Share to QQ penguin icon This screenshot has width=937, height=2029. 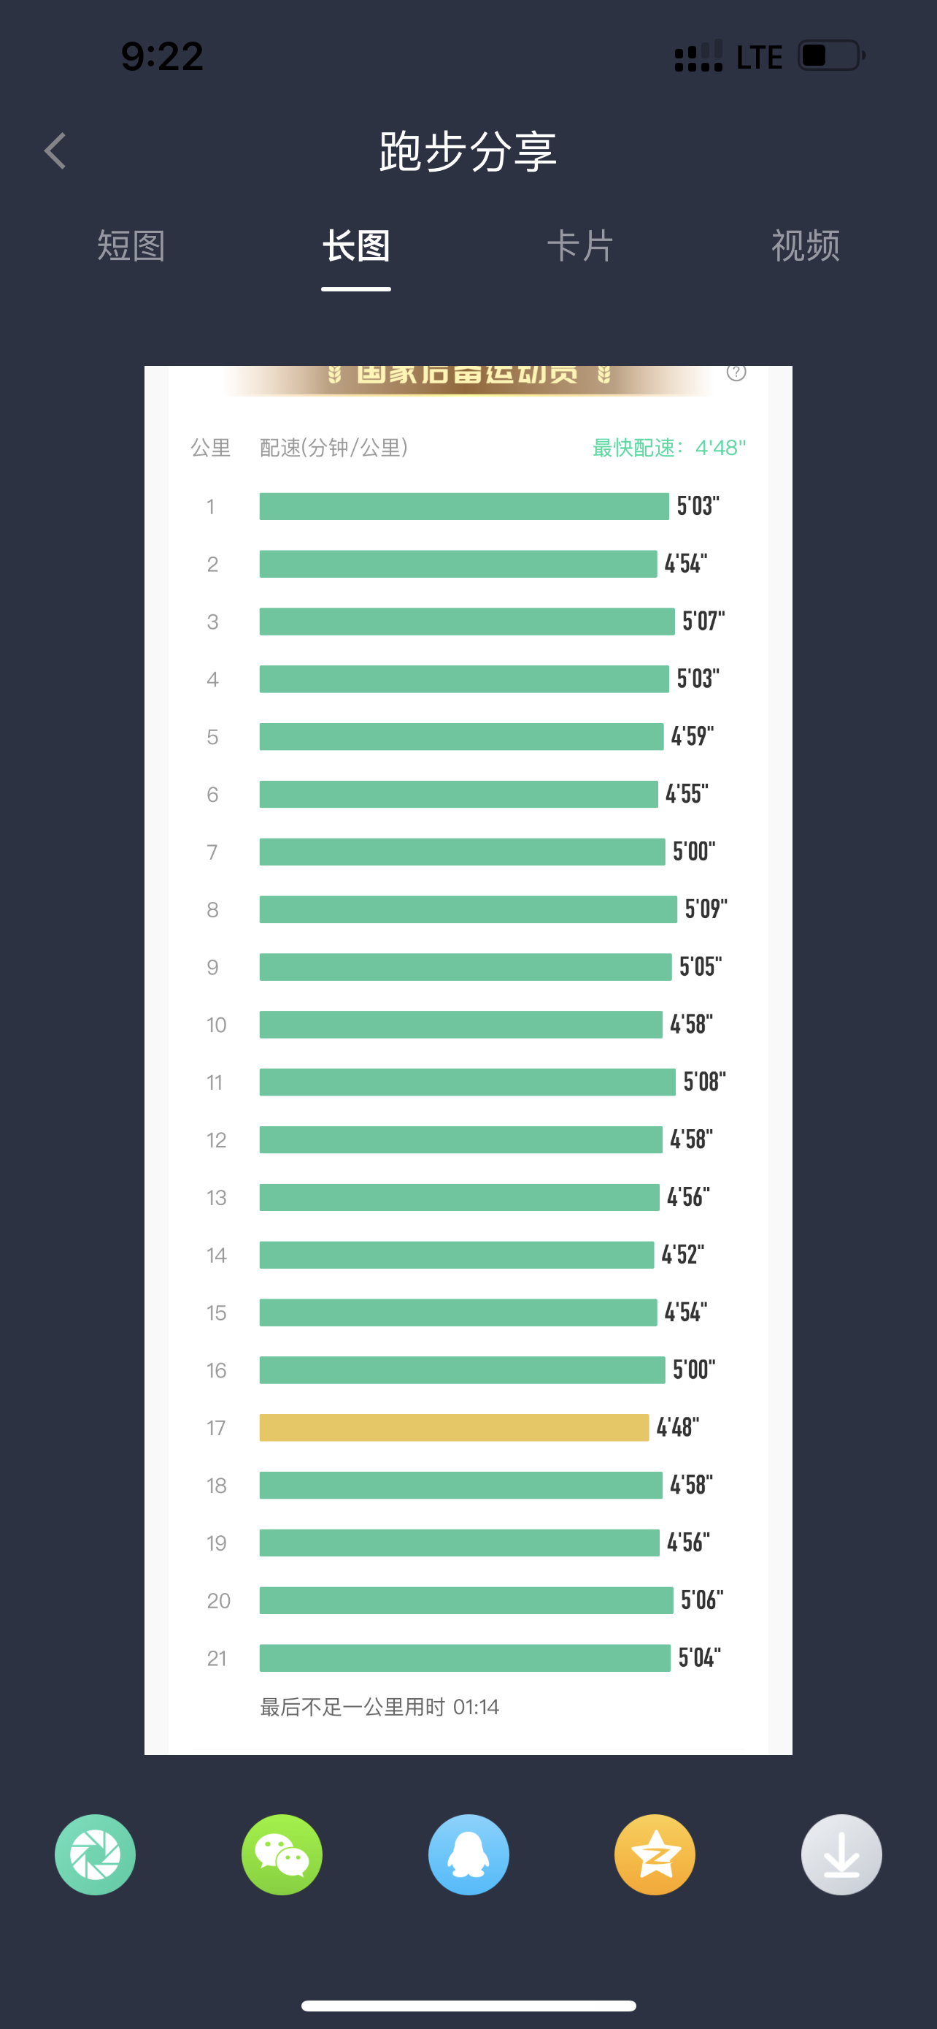point(468,1854)
